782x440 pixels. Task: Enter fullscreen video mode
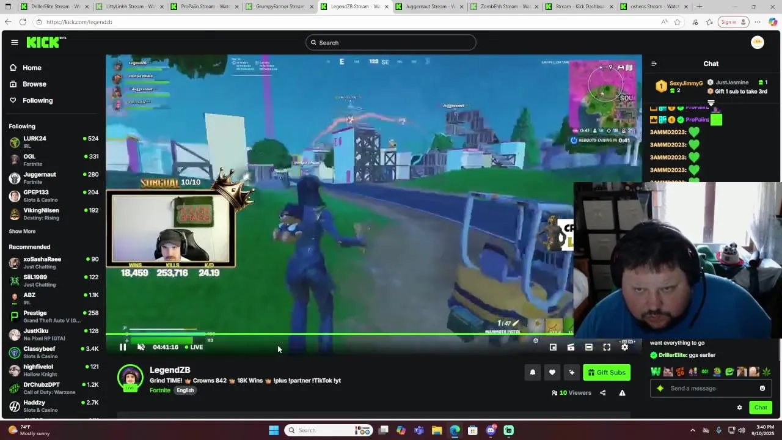tap(607, 347)
